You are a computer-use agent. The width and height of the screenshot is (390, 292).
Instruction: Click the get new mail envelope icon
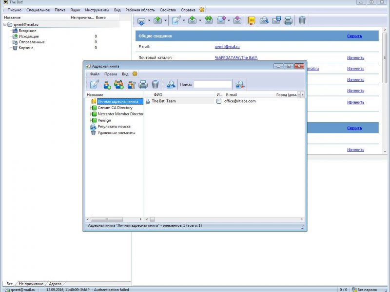[x=141, y=20]
